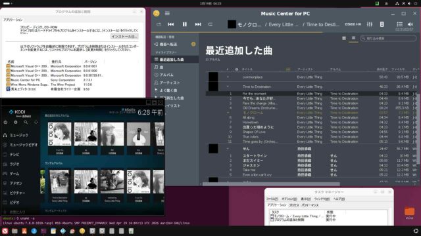Select Music Center for PC in programs list

[54, 80]
